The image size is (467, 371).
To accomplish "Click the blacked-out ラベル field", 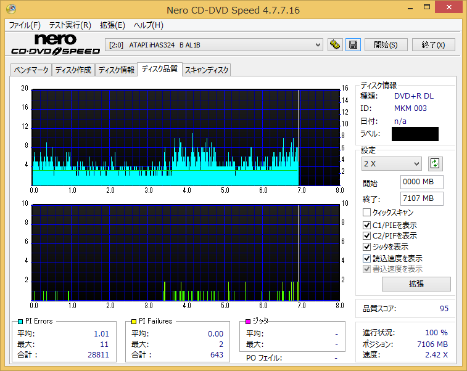I will [x=415, y=134].
